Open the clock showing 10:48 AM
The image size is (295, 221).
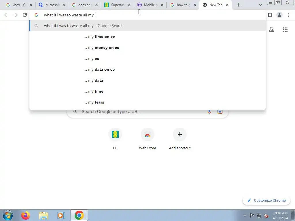280,216
